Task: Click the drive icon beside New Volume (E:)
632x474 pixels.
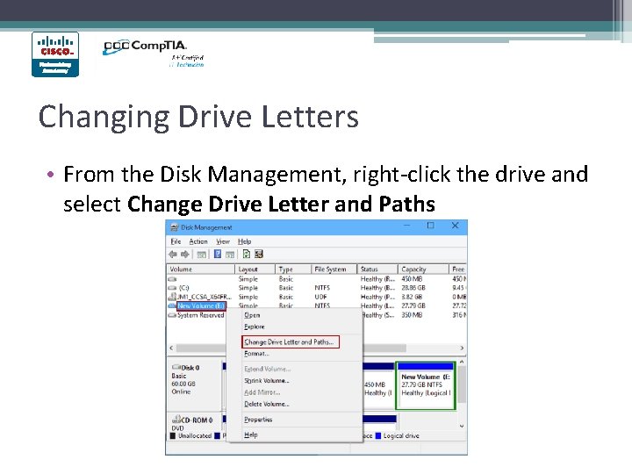Action: [x=173, y=306]
